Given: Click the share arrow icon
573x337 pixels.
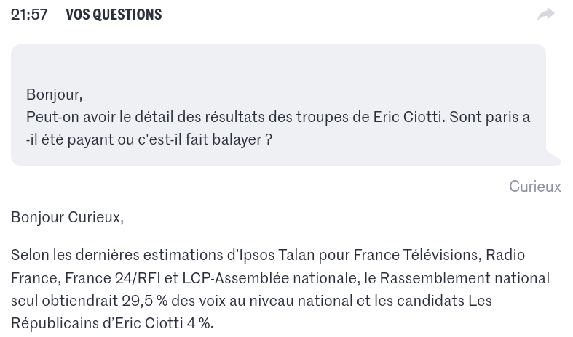Looking at the screenshot, I should click(545, 15).
